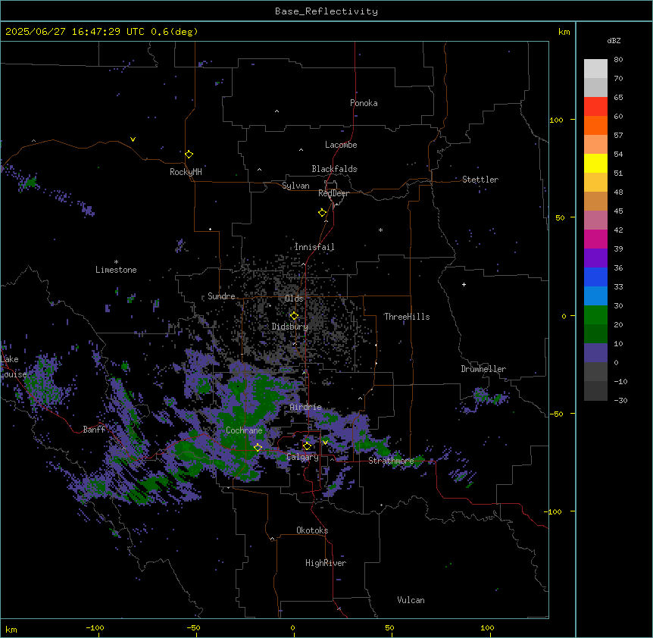Screen dimensions: 653x638
Task: Pick the orange 60-57 dBZ legend swatch
Action: tap(595, 125)
